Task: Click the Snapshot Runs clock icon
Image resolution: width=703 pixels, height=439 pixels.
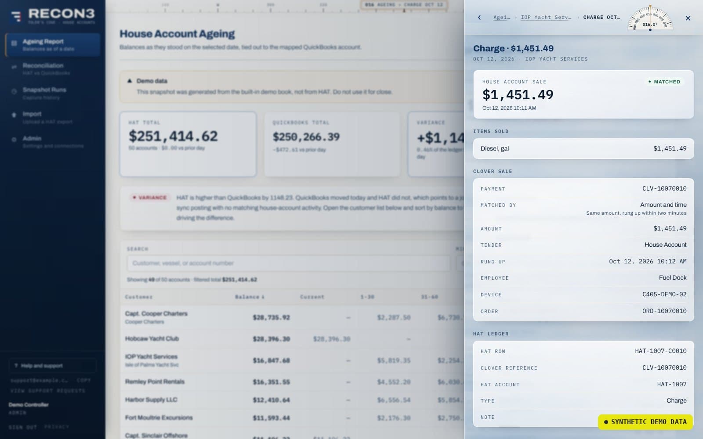Action: pos(14,91)
